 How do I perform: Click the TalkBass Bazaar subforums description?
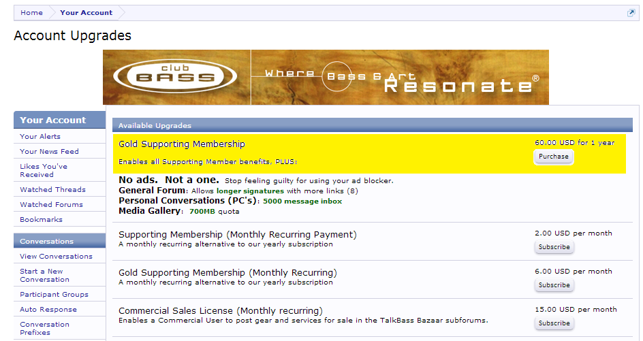[x=304, y=321]
